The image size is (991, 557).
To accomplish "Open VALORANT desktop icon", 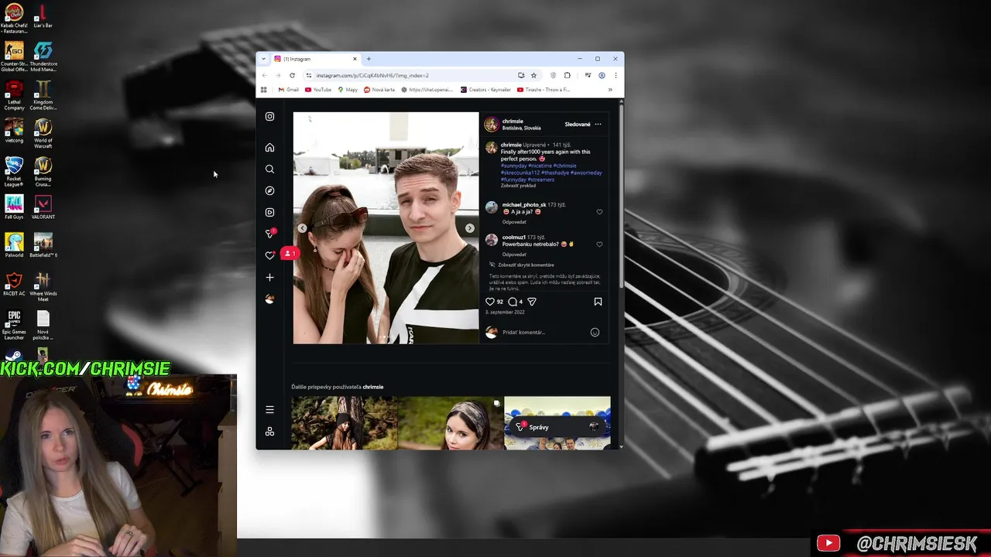I will pos(43,207).
